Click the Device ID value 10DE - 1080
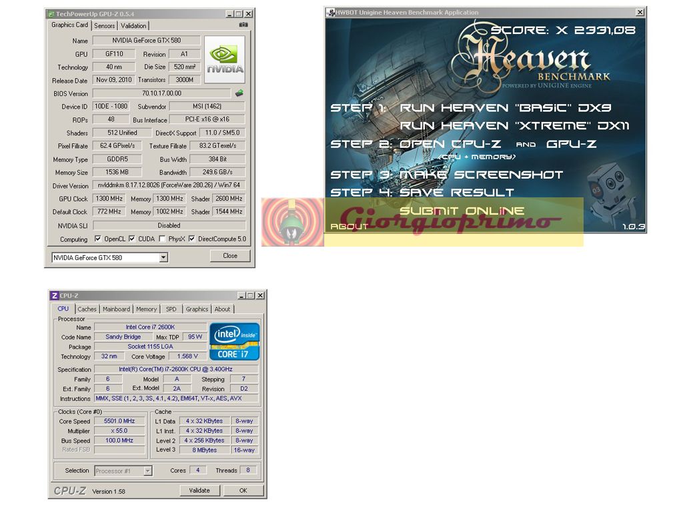The height and width of the screenshot is (512, 683). [111, 106]
